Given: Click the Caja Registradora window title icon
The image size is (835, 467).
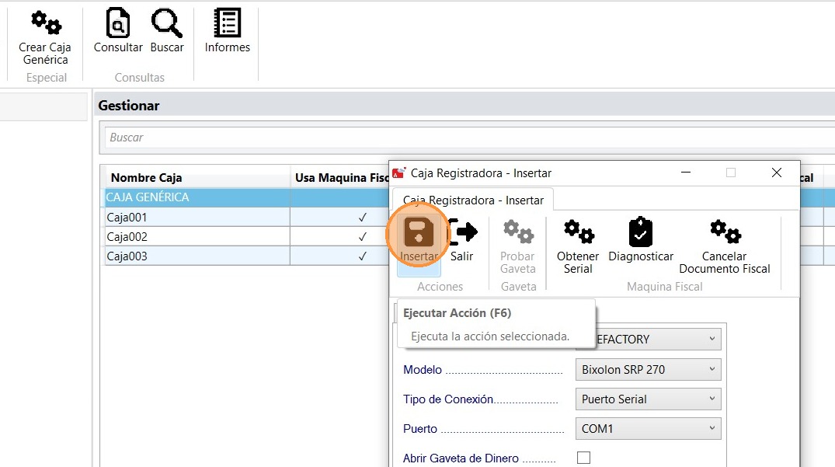Looking at the screenshot, I should pyautogui.click(x=399, y=173).
